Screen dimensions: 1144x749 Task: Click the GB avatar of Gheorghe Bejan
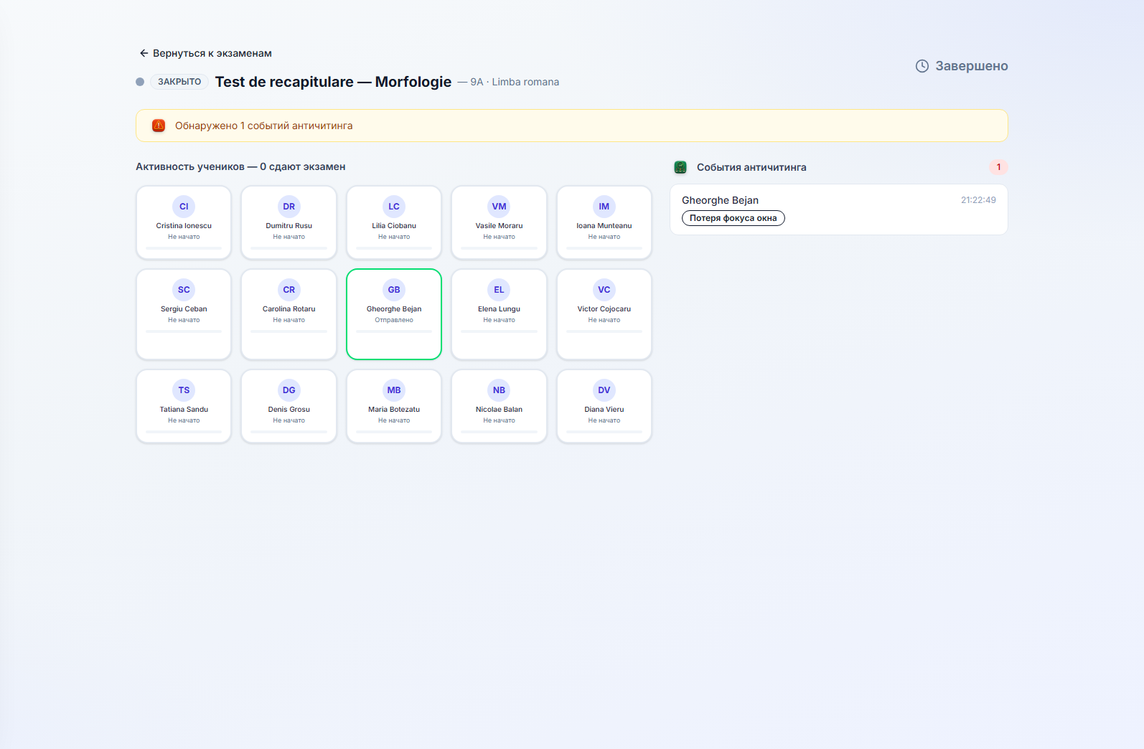[394, 290]
